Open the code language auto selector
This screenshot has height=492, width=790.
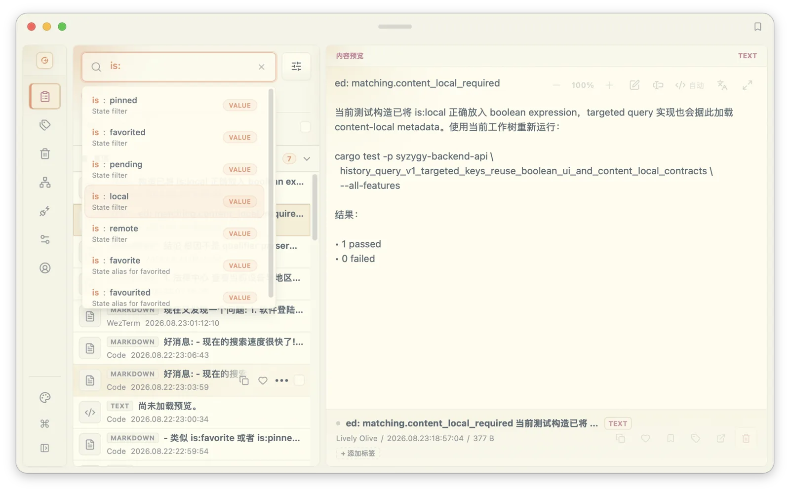(689, 85)
